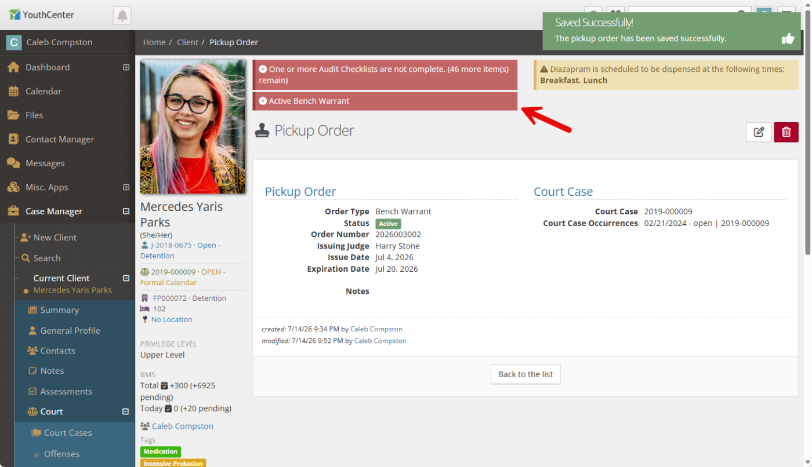Click the Messages chat bubbles icon
This screenshot has width=812, height=467.
point(13,163)
